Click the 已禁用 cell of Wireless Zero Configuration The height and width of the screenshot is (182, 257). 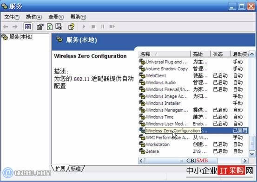pyautogui.click(x=240, y=131)
